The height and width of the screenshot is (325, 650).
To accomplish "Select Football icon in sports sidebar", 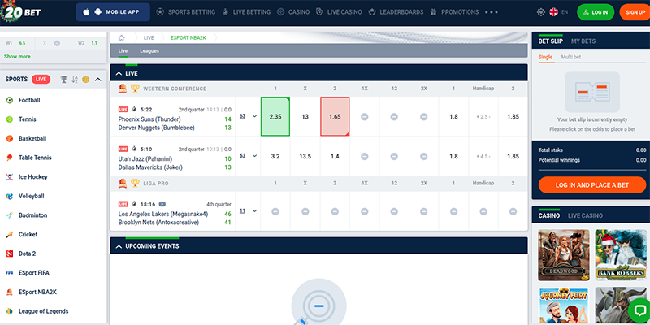I will (10, 100).
